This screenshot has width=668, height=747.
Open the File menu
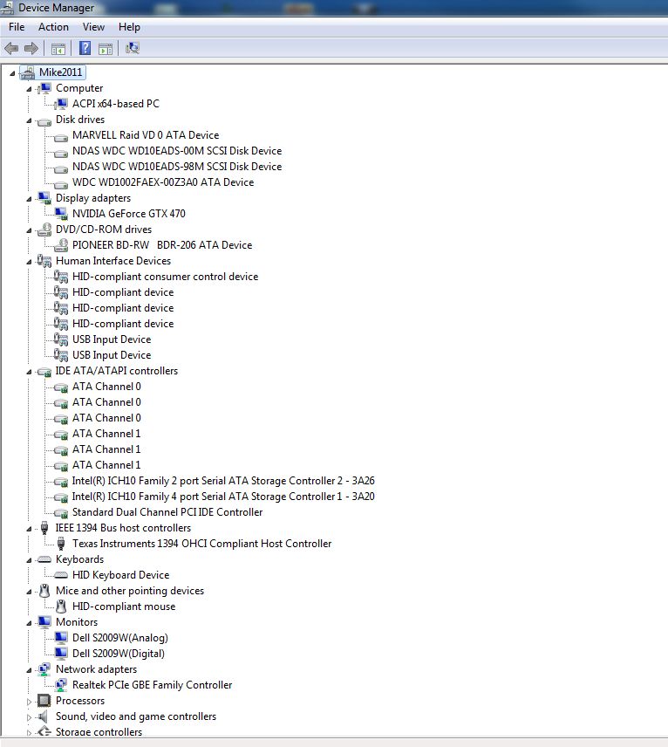(x=17, y=27)
